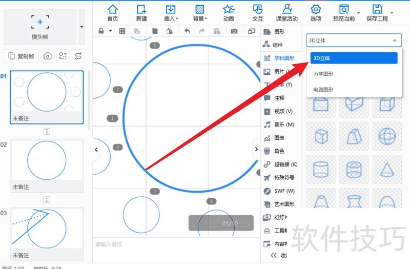Open the 特殊符号 special symbols category

click(279, 178)
